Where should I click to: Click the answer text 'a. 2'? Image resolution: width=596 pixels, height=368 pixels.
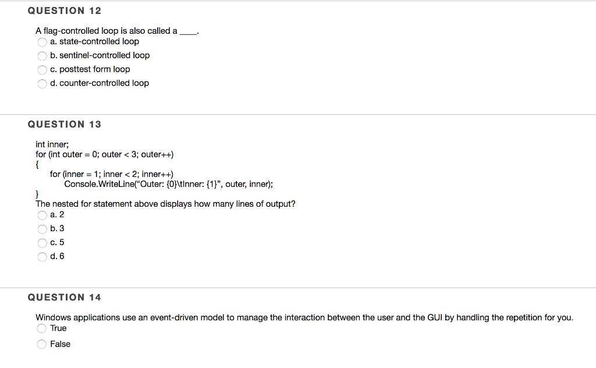[56, 215]
